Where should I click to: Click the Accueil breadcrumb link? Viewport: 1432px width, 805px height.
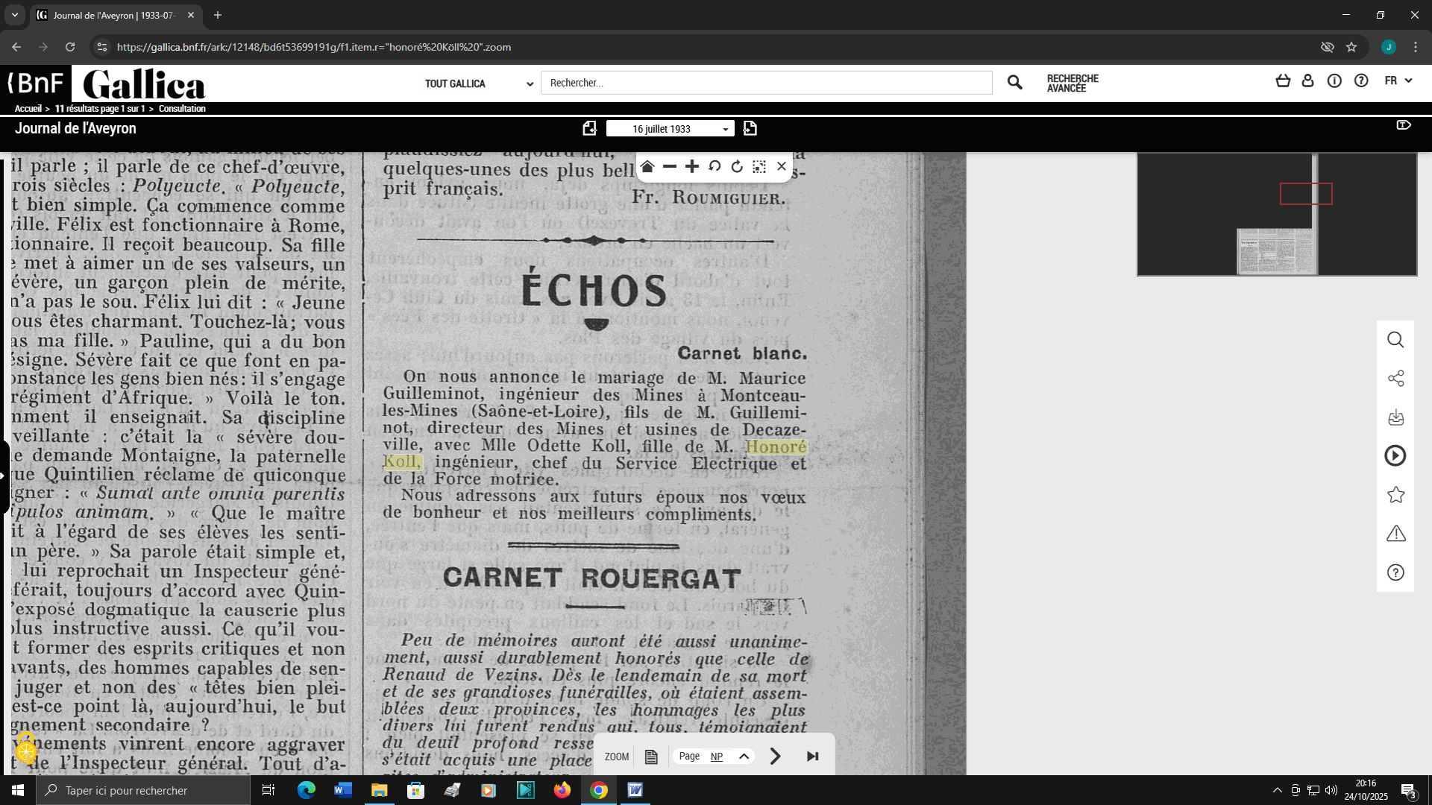click(28, 109)
